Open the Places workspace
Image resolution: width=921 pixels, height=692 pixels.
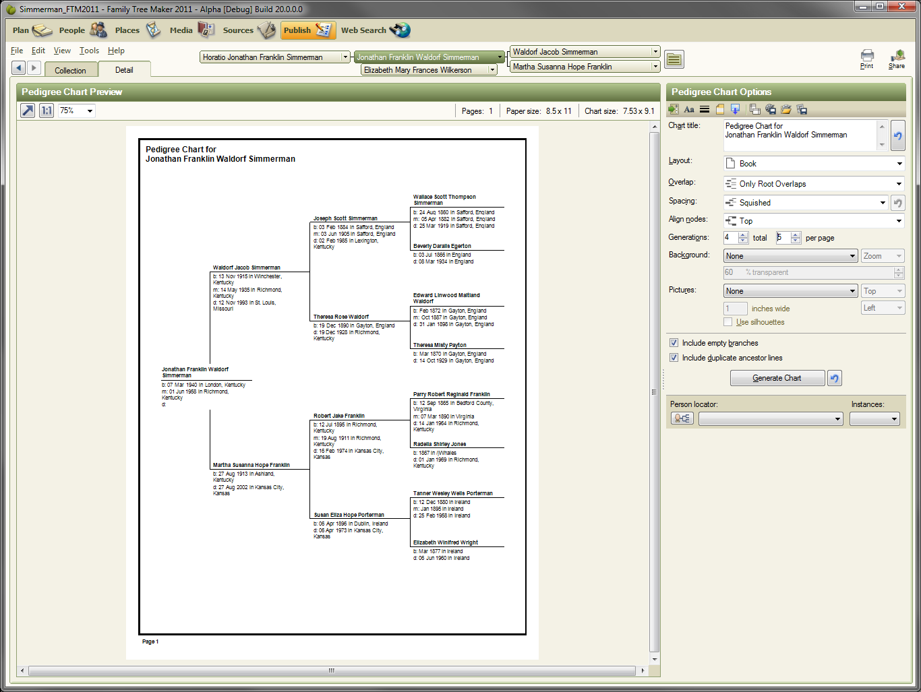pyautogui.click(x=138, y=30)
